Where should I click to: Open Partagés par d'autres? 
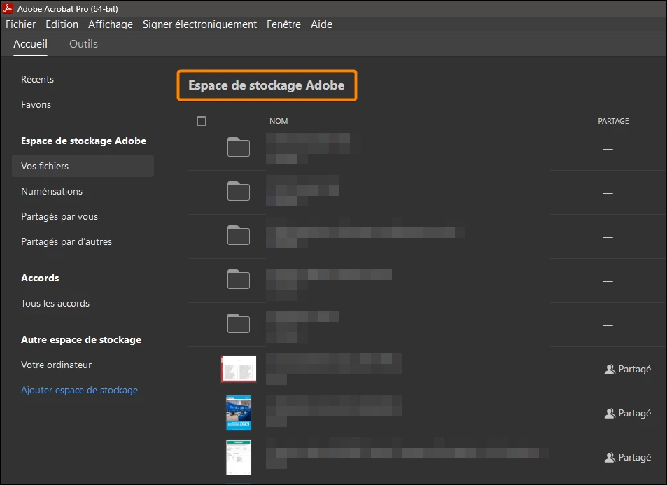(66, 241)
